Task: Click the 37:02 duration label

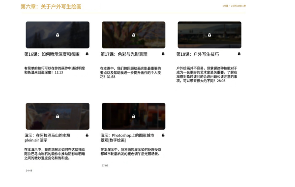Action: tap(105, 165)
